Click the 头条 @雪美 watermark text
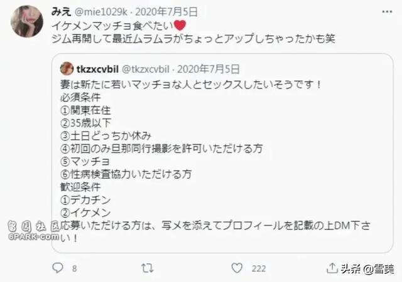This screenshot has height=282, width=402. [367, 269]
